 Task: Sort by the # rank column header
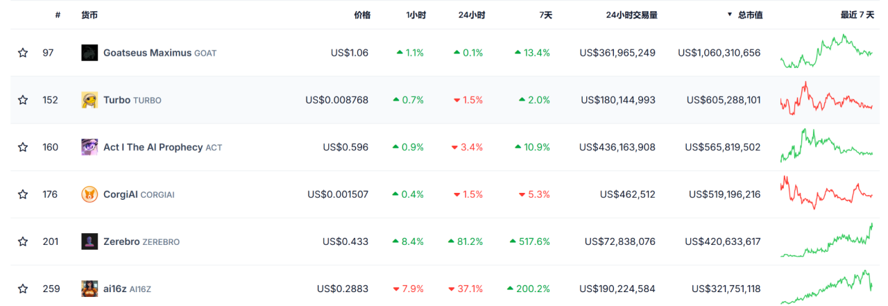(58, 15)
